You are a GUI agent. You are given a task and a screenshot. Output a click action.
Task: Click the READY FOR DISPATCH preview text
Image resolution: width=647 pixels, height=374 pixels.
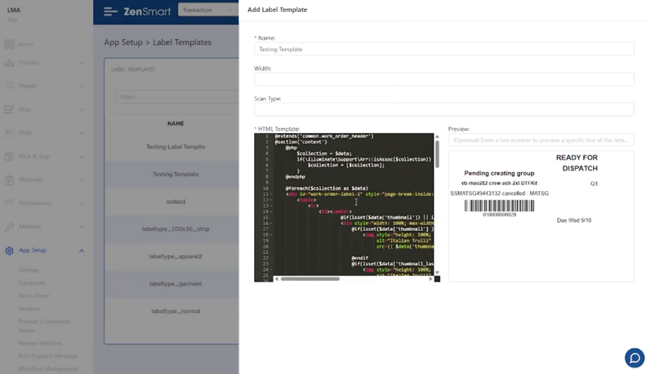[577, 163]
